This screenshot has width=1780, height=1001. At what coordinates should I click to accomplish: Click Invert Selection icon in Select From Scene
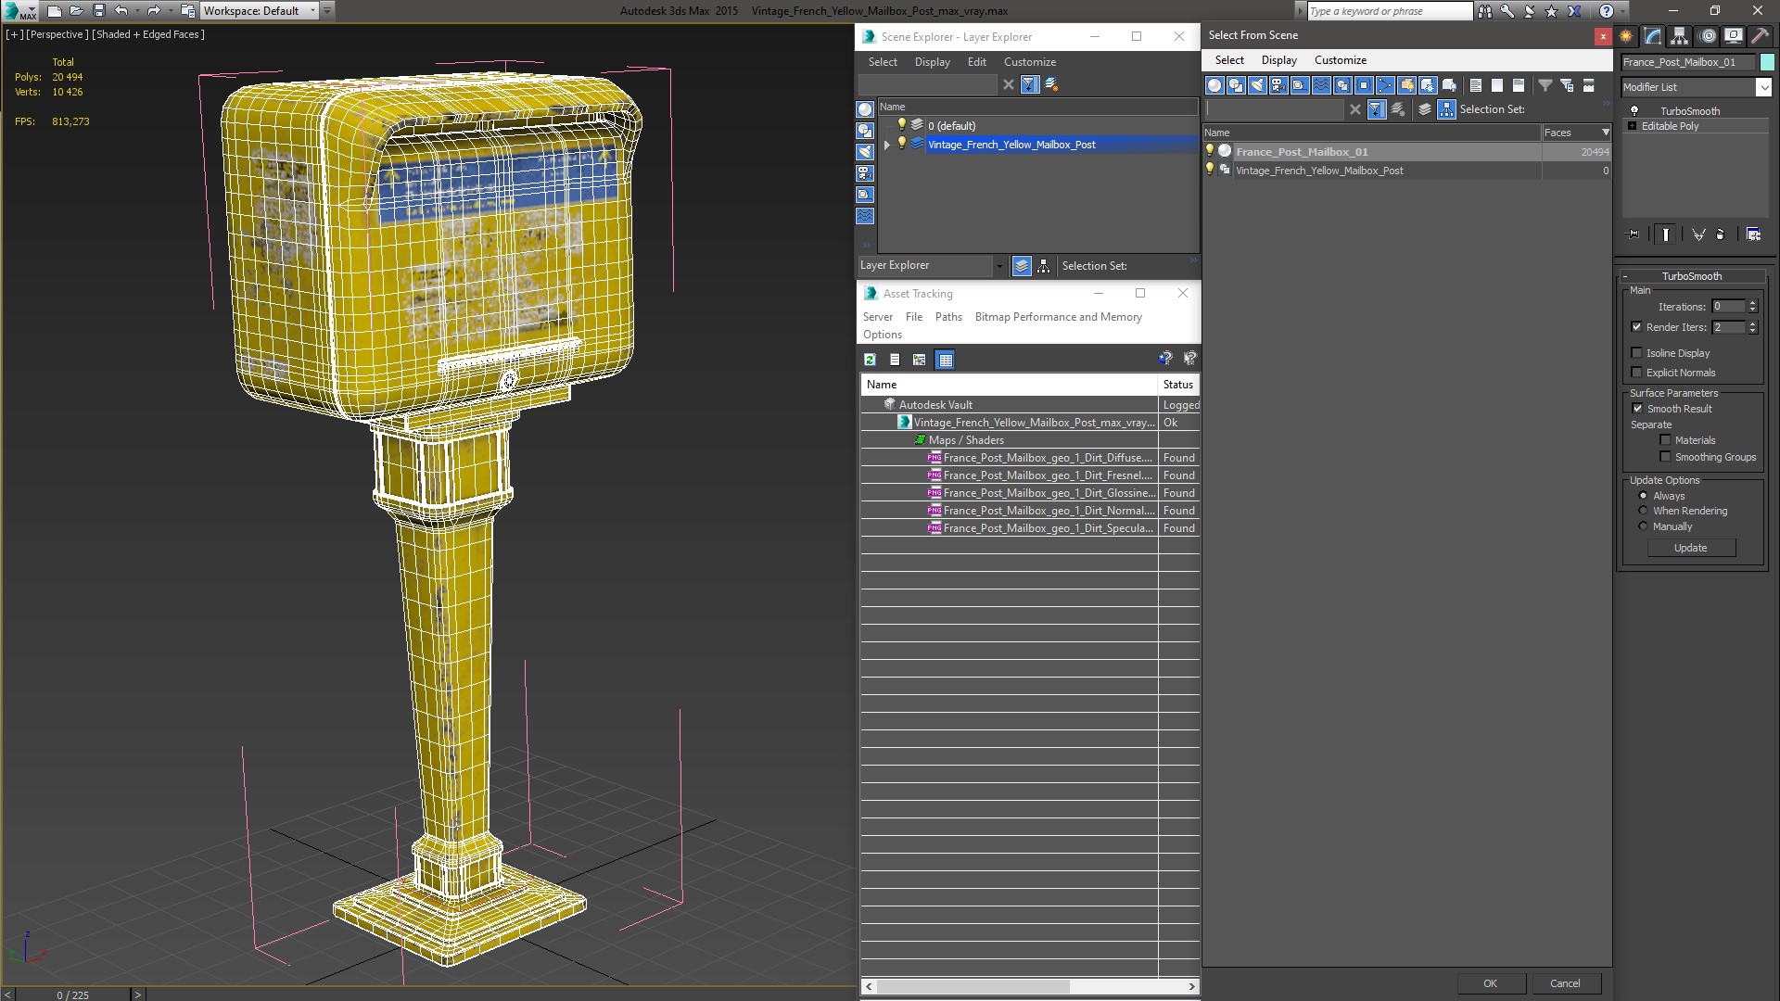[1519, 85]
